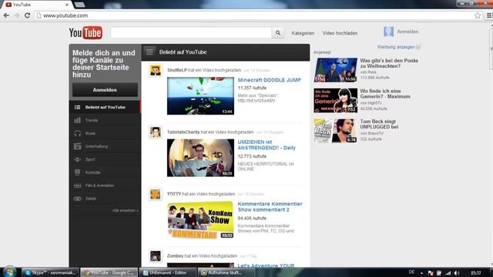
Task: Open the Windows Start button
Action: pos(9,272)
